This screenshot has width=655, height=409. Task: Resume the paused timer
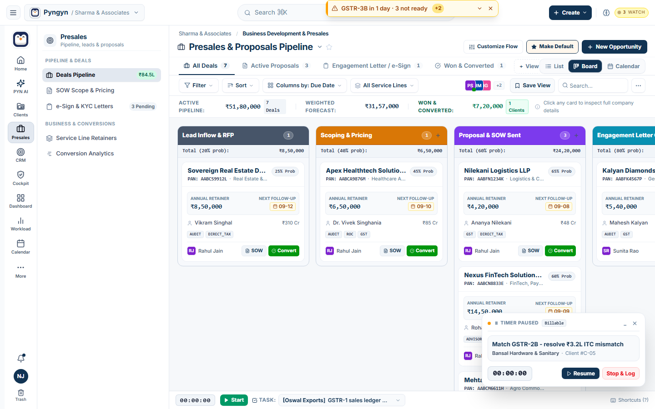point(580,374)
